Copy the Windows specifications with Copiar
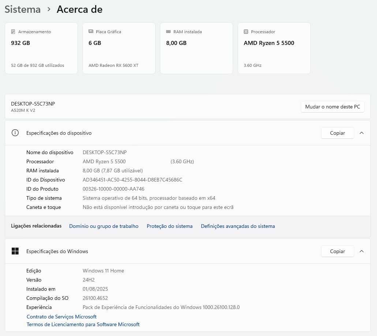Screen dimensions: 377x336 pos(337,251)
